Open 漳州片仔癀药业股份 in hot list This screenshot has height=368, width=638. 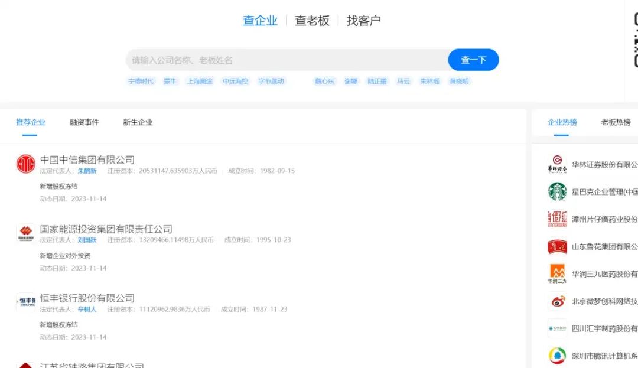[605, 220]
